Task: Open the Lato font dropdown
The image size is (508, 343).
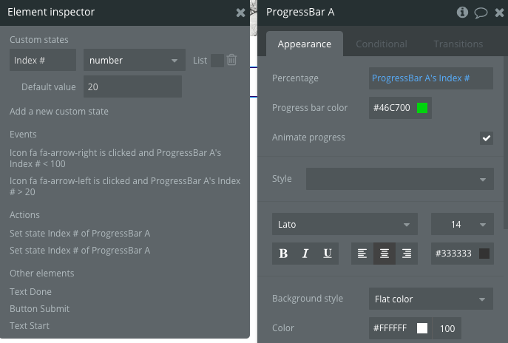Action: [x=345, y=224]
